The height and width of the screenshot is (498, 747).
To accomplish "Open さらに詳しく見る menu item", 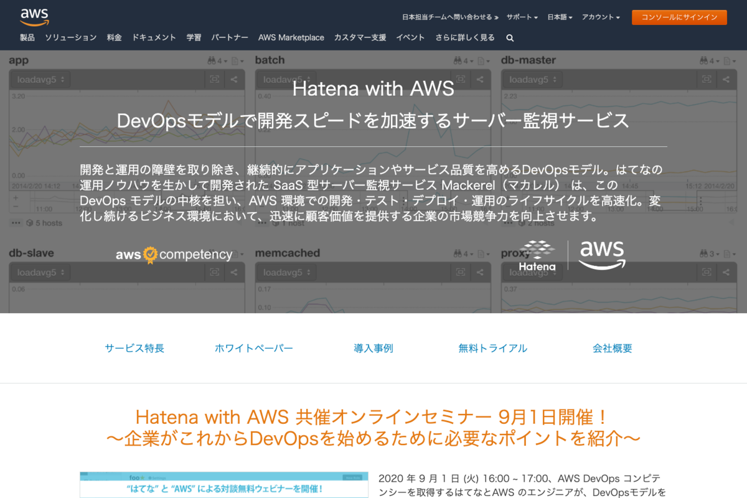I will [x=465, y=37].
